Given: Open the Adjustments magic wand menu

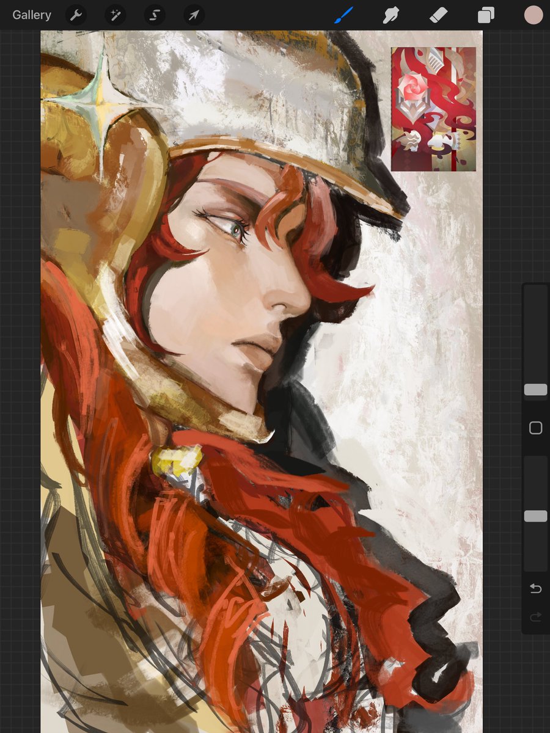Looking at the screenshot, I should (115, 15).
